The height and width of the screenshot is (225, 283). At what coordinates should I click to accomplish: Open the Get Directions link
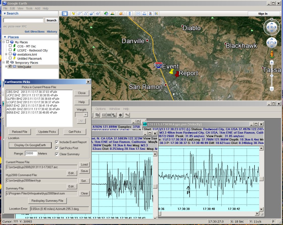35,31
